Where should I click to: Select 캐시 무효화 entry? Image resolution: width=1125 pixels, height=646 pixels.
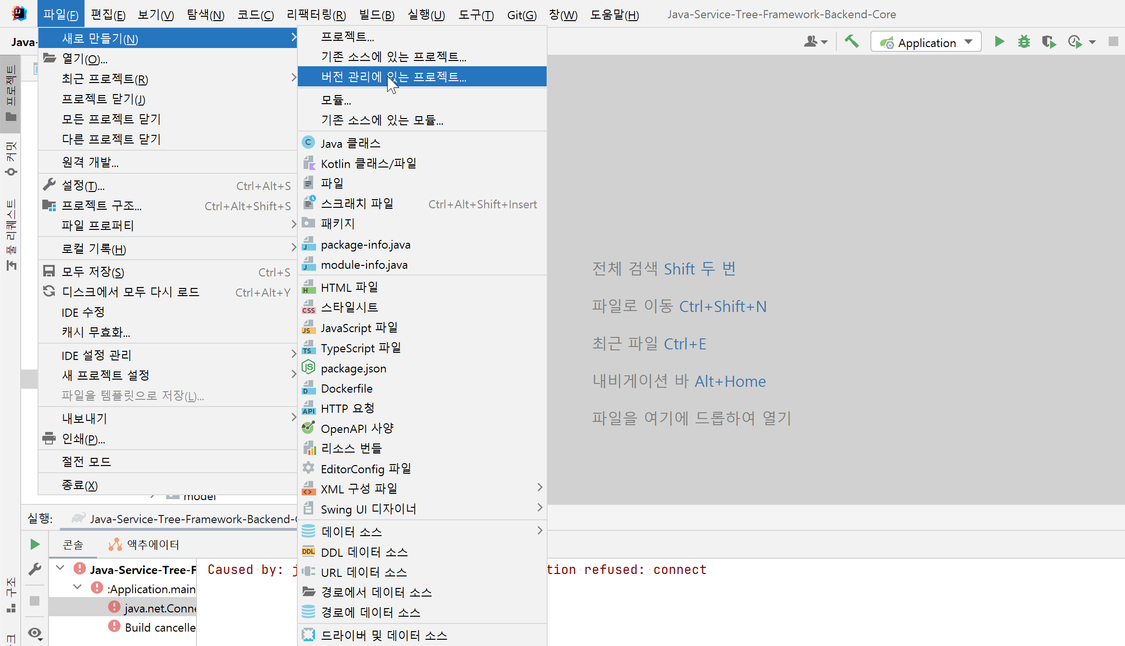pyautogui.click(x=168, y=332)
